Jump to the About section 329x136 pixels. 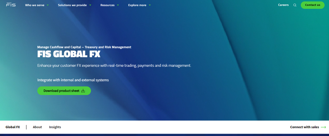click(x=38, y=127)
